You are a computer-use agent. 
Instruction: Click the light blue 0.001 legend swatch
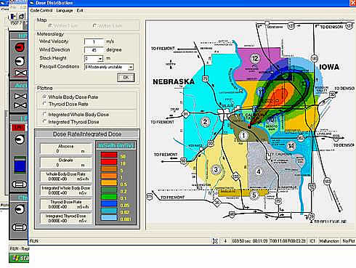(x=109, y=218)
